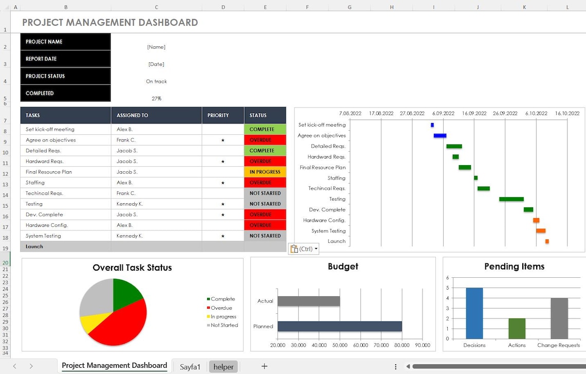This screenshot has height=374, width=586.
Task: Switch to the Sayfa1 sheet tab
Action: (190, 366)
